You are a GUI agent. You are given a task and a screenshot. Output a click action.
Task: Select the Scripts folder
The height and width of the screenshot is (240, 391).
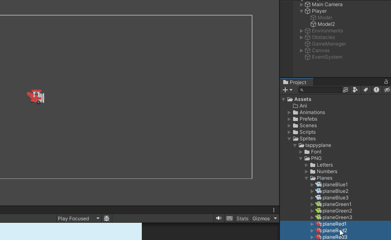tap(307, 132)
